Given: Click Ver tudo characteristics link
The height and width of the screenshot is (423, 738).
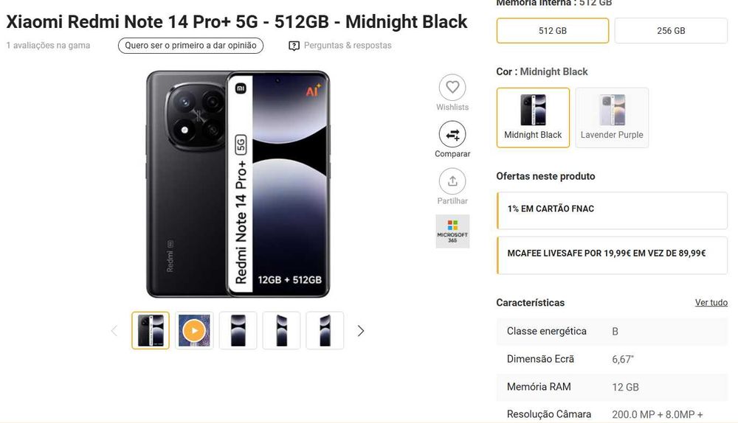Looking at the screenshot, I should 711,303.
